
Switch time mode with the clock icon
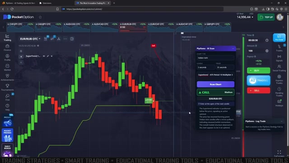pos(267,40)
